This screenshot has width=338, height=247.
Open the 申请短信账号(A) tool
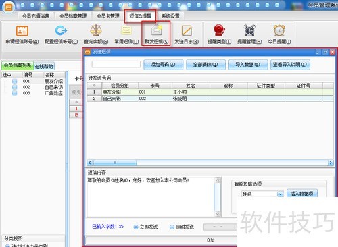22,34
